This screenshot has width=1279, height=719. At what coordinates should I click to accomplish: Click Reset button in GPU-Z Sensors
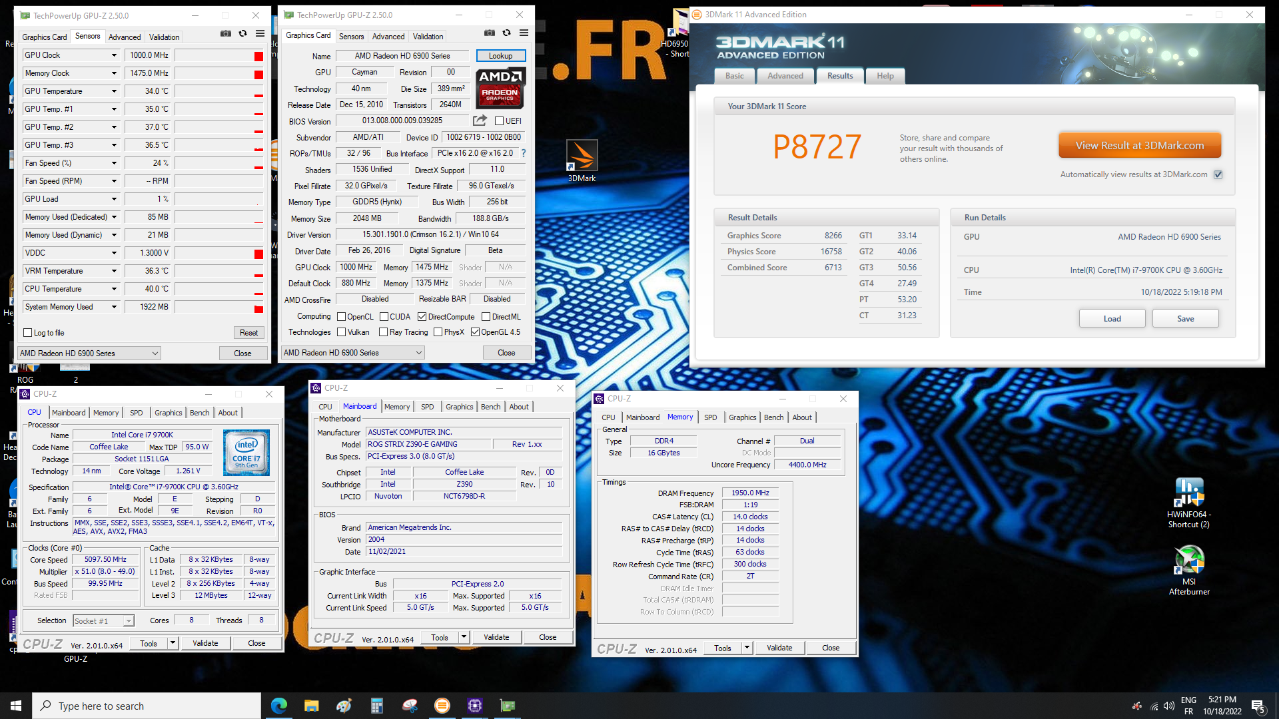pos(248,333)
